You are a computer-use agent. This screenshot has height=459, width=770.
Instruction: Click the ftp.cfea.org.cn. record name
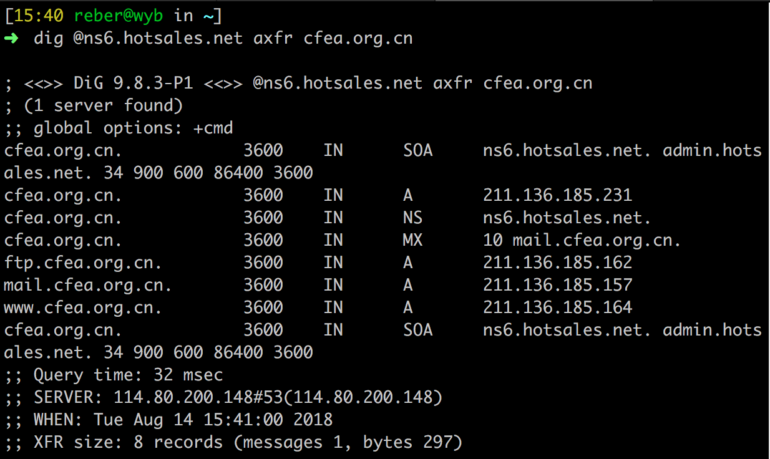[x=83, y=263]
